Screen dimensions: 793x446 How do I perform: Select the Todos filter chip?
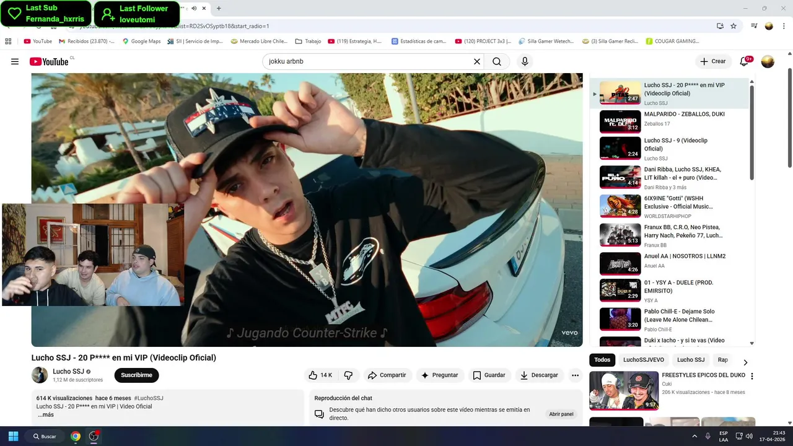(602, 360)
